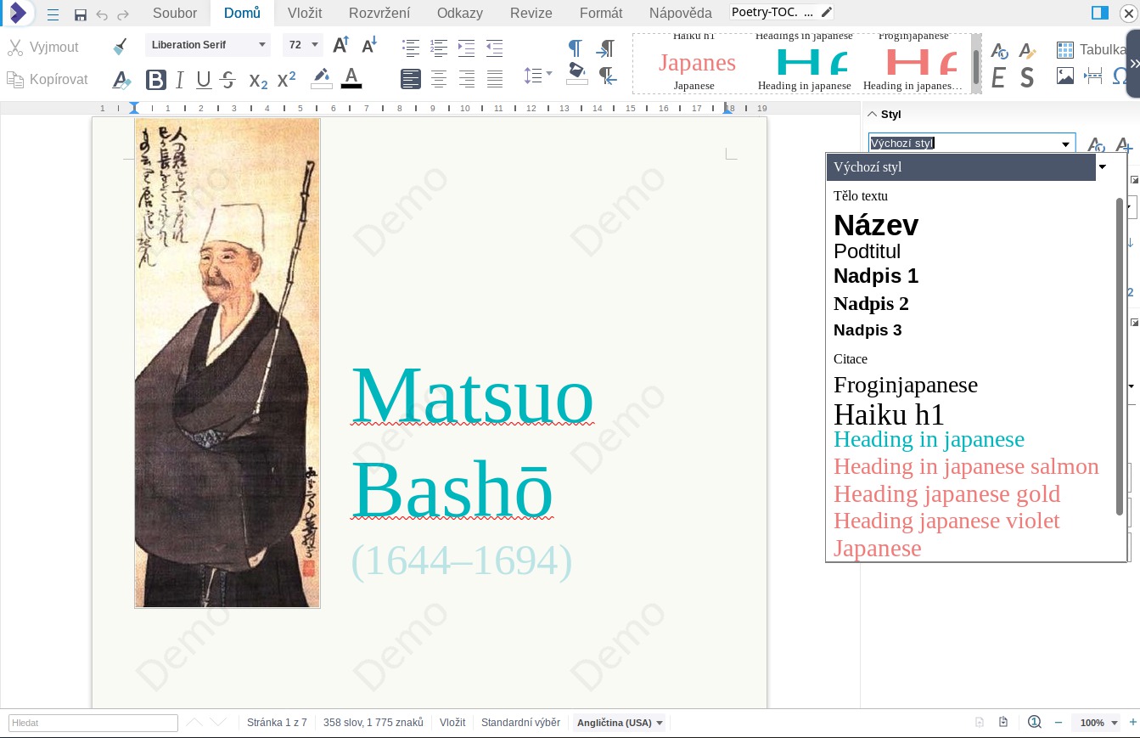The width and height of the screenshot is (1140, 738).
Task: Switch to the Rozvržení tab
Action: [x=379, y=13]
